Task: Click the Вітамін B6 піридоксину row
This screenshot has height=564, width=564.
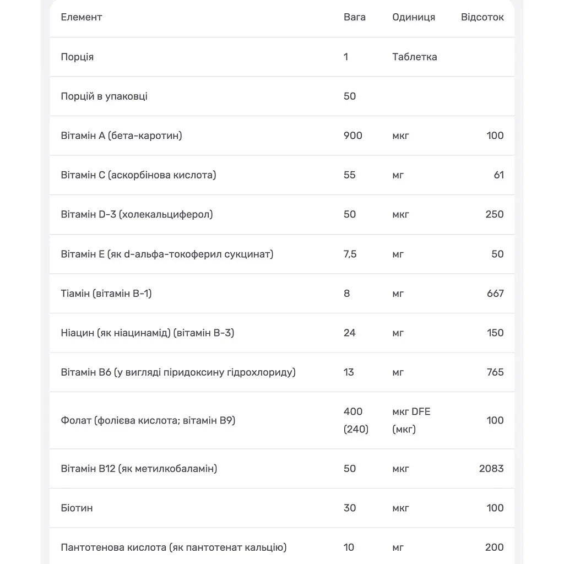Action: tap(282, 372)
